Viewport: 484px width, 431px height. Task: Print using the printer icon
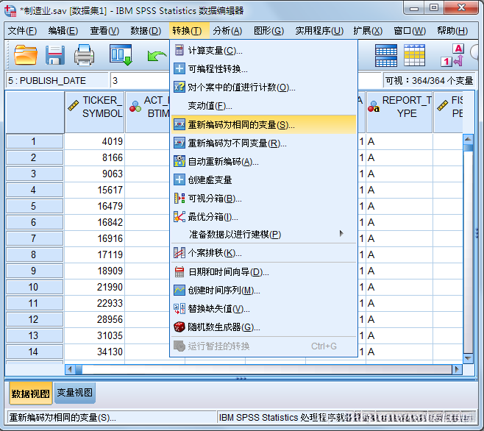pyautogui.click(x=84, y=55)
